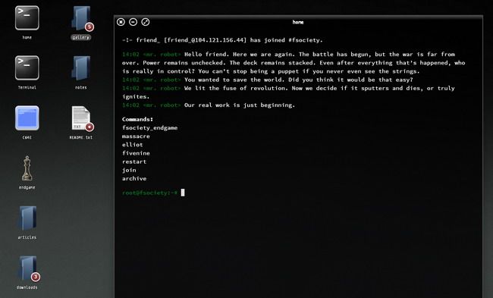Open the C64C window icon
This screenshot has width=493, height=298.
pos(27,118)
